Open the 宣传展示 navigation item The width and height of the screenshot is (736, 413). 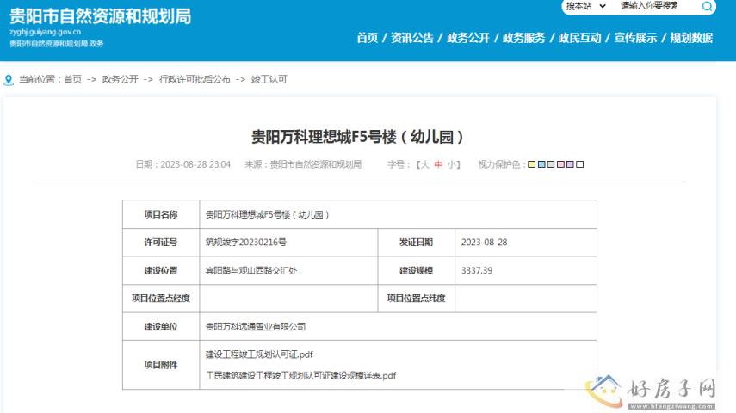tap(635, 38)
